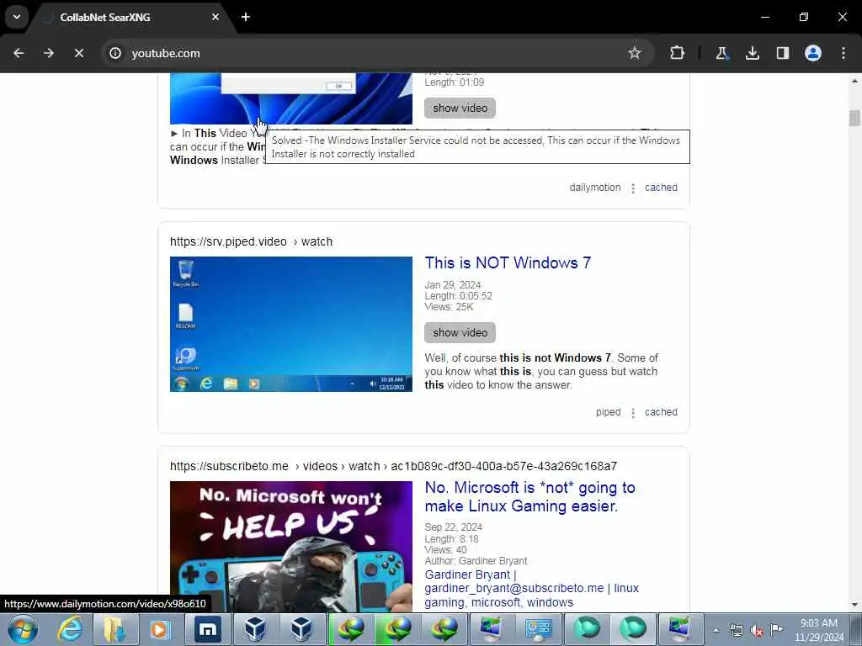Screen dimensions: 862x646
Task: Click the Views: 25K text
Action: [x=449, y=307]
